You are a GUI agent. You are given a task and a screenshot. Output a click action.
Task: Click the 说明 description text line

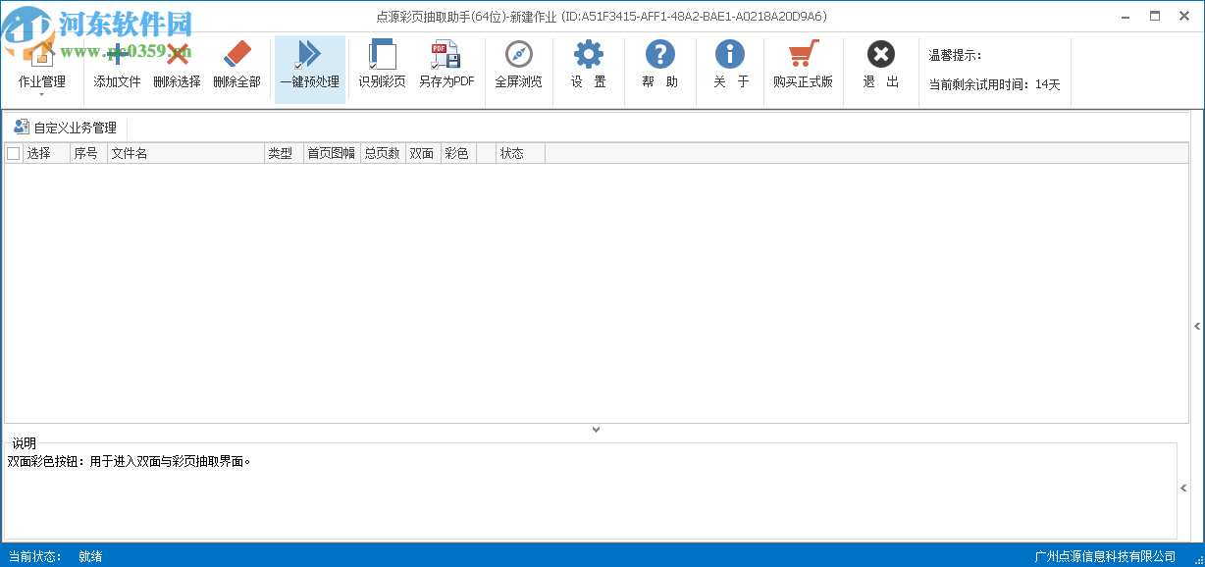[130, 461]
